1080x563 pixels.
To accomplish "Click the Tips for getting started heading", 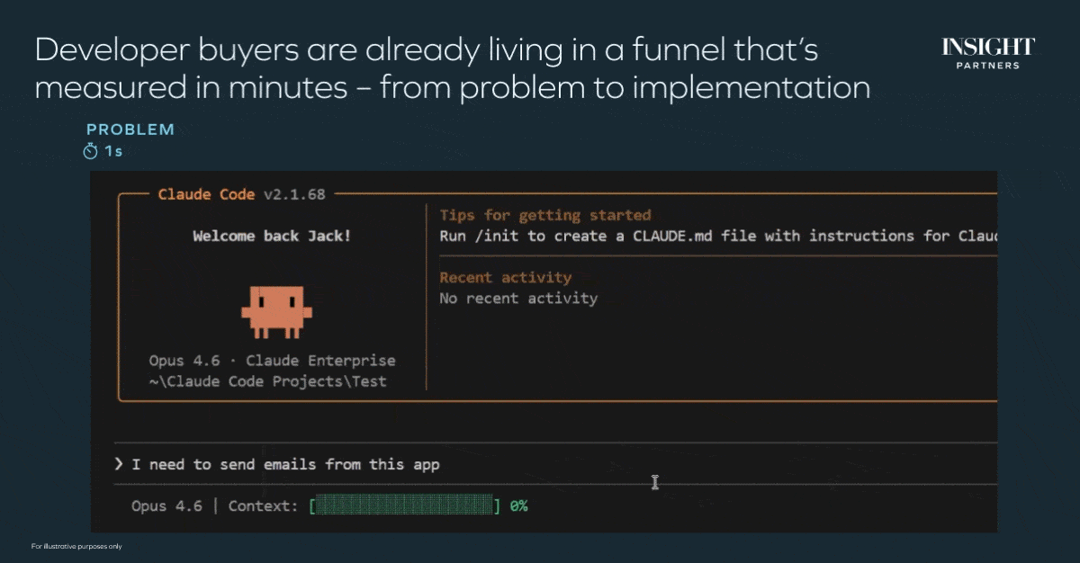I will tap(544, 215).
